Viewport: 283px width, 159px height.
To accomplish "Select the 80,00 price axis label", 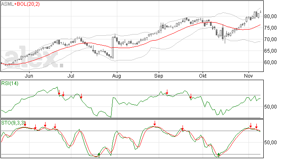I will 270,16.
